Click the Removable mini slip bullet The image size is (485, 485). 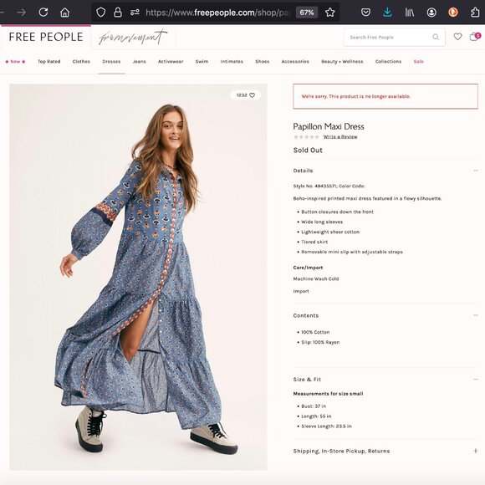point(352,252)
